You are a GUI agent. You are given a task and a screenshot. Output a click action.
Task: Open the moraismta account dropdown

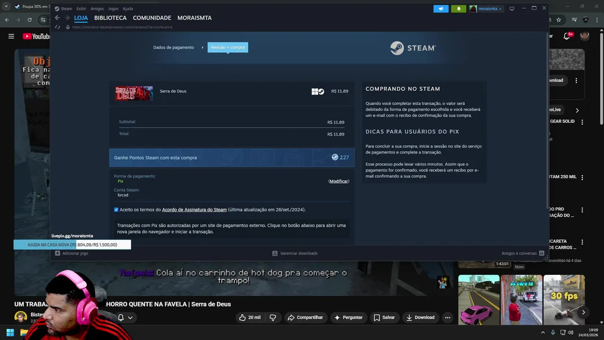(x=487, y=8)
